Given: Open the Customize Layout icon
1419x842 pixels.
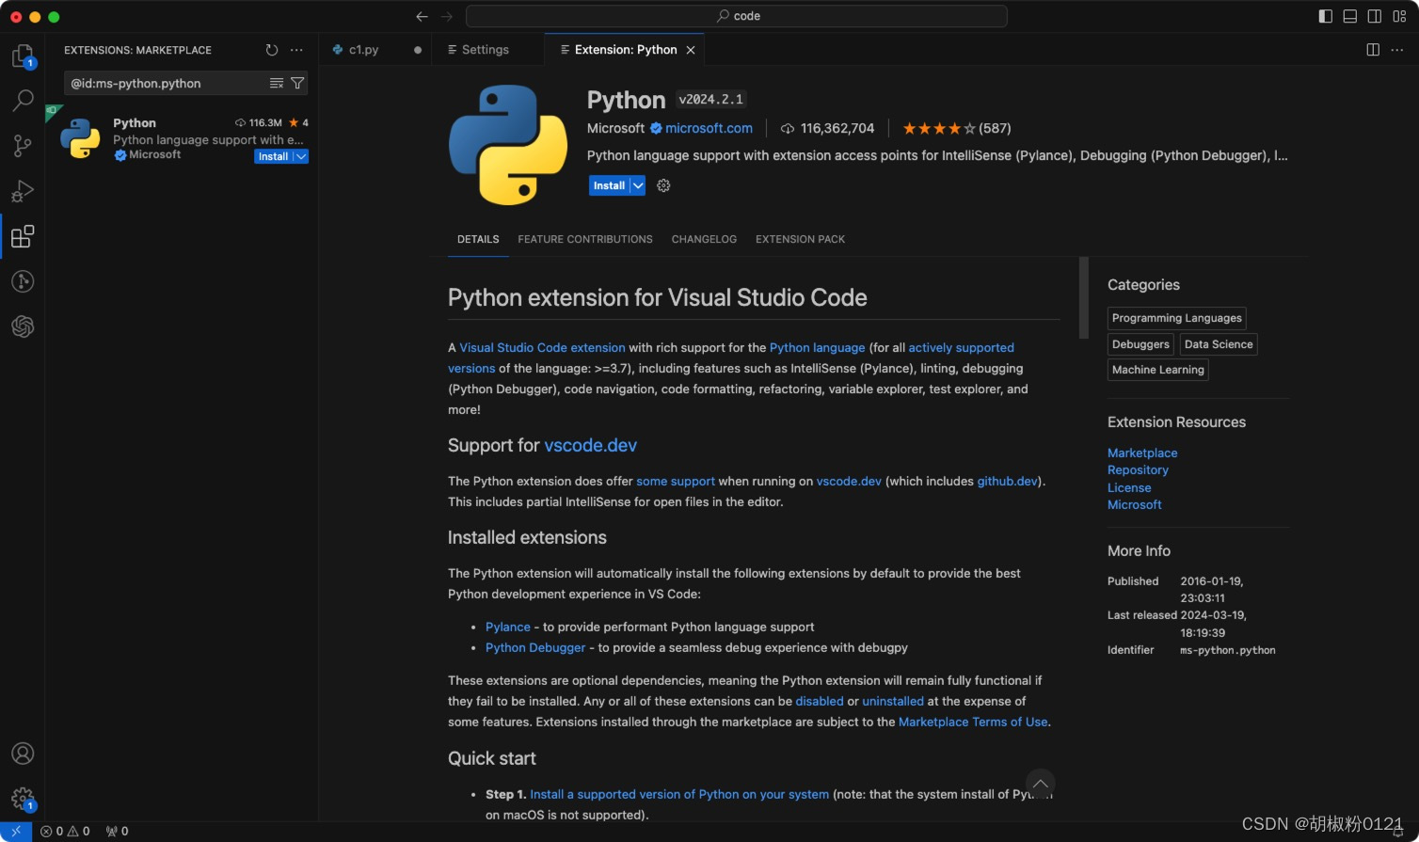Looking at the screenshot, I should click(1399, 16).
